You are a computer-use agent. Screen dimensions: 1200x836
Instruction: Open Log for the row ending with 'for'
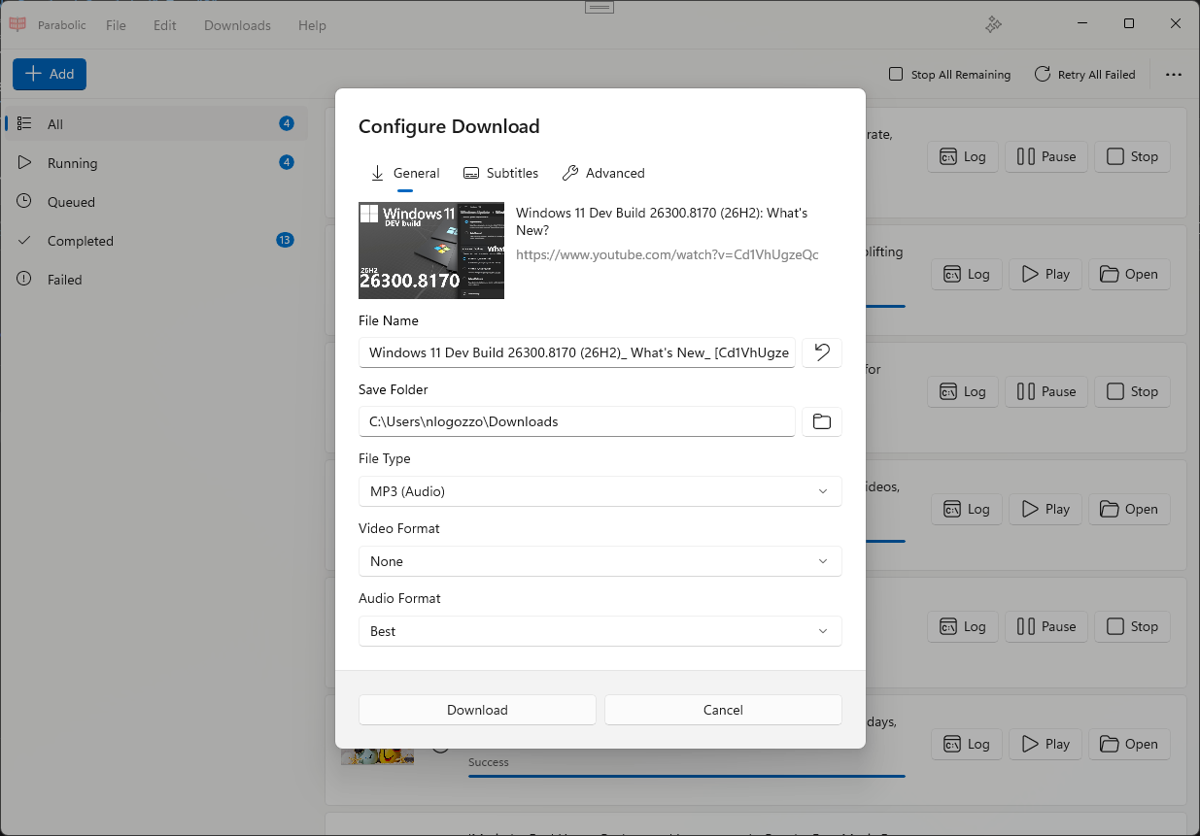pyautogui.click(x=962, y=391)
